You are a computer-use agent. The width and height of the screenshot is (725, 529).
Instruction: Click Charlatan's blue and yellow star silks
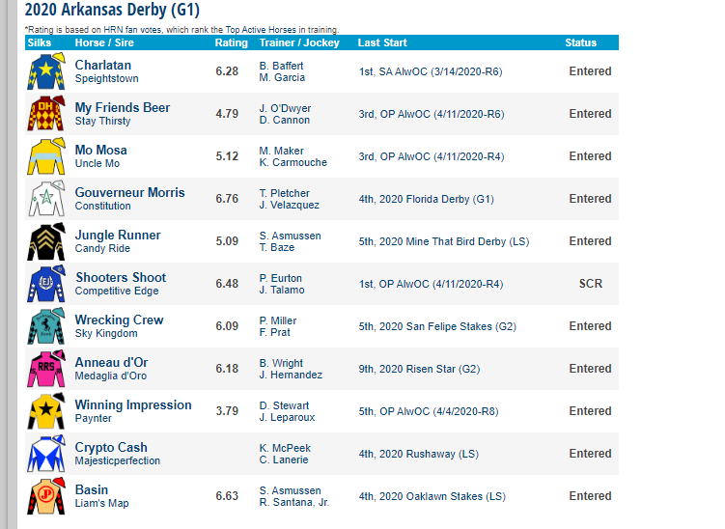click(45, 71)
